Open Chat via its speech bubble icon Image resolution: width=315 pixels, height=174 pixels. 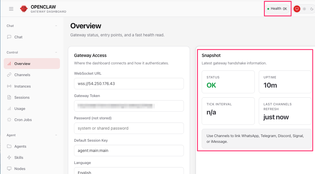point(9,37)
